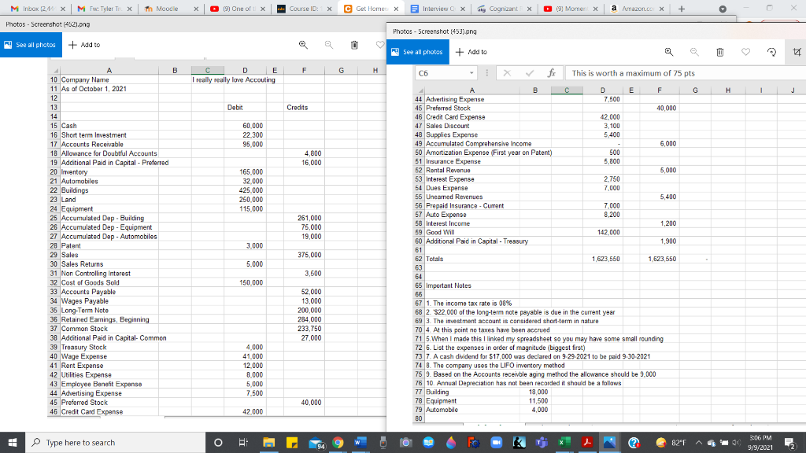Click 'Allowance for Doubtful Accounts' text in left photo
The height and width of the screenshot is (453, 806).
tap(109, 153)
